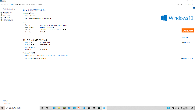Go back using the navigation arrow
Screen dimensions: 195x110
2,4
